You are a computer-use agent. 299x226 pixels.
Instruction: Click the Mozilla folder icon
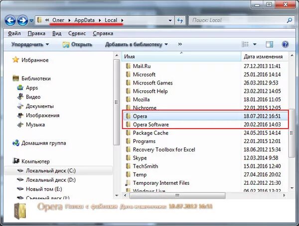128,99
